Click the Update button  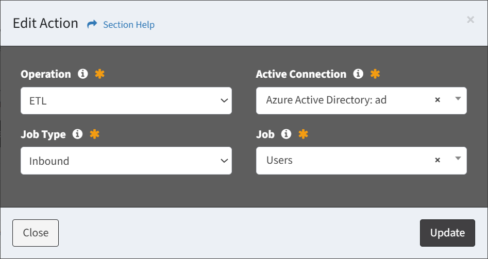(447, 233)
